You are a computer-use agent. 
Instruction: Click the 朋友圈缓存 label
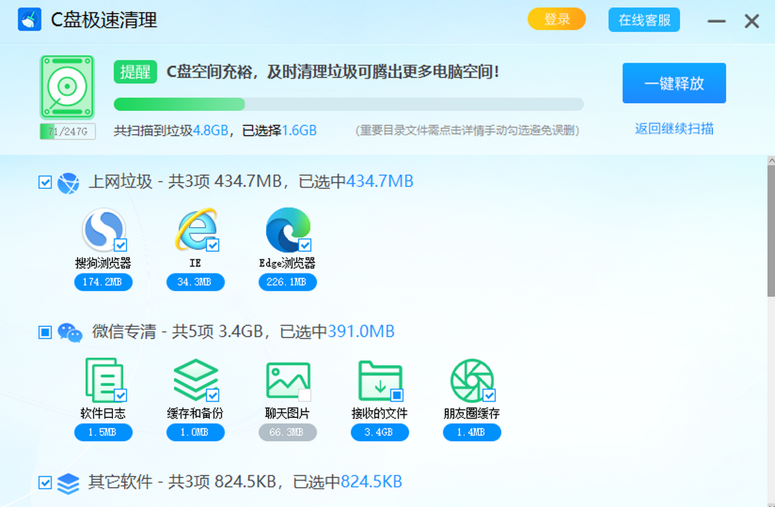click(x=471, y=413)
